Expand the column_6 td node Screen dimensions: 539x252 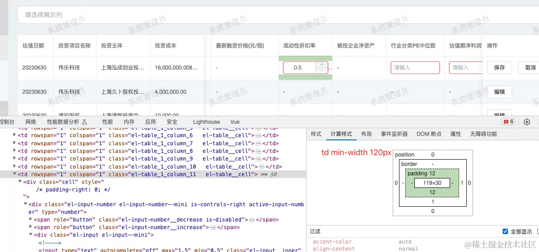point(15,135)
